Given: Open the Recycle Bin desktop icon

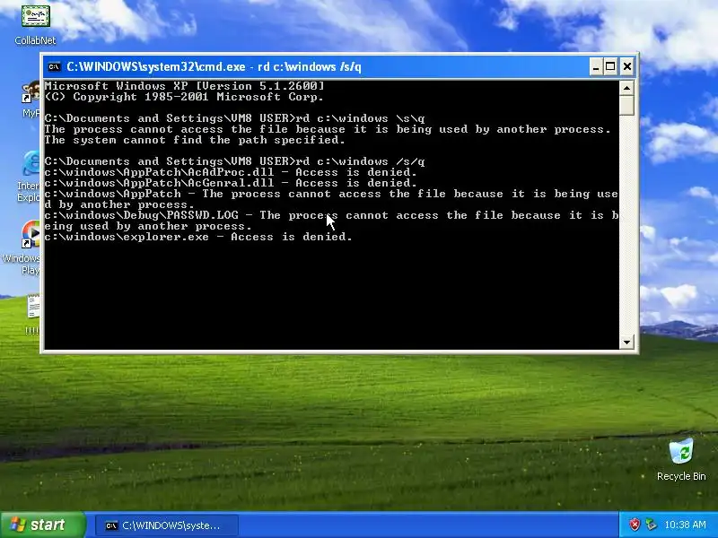Looking at the screenshot, I should click(681, 459).
